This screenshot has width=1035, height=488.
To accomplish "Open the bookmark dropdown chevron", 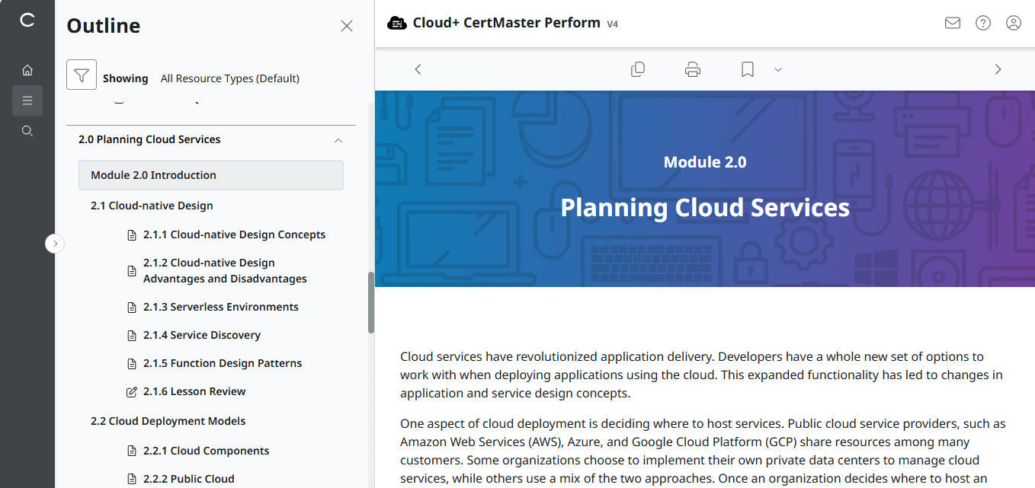I will tap(777, 69).
